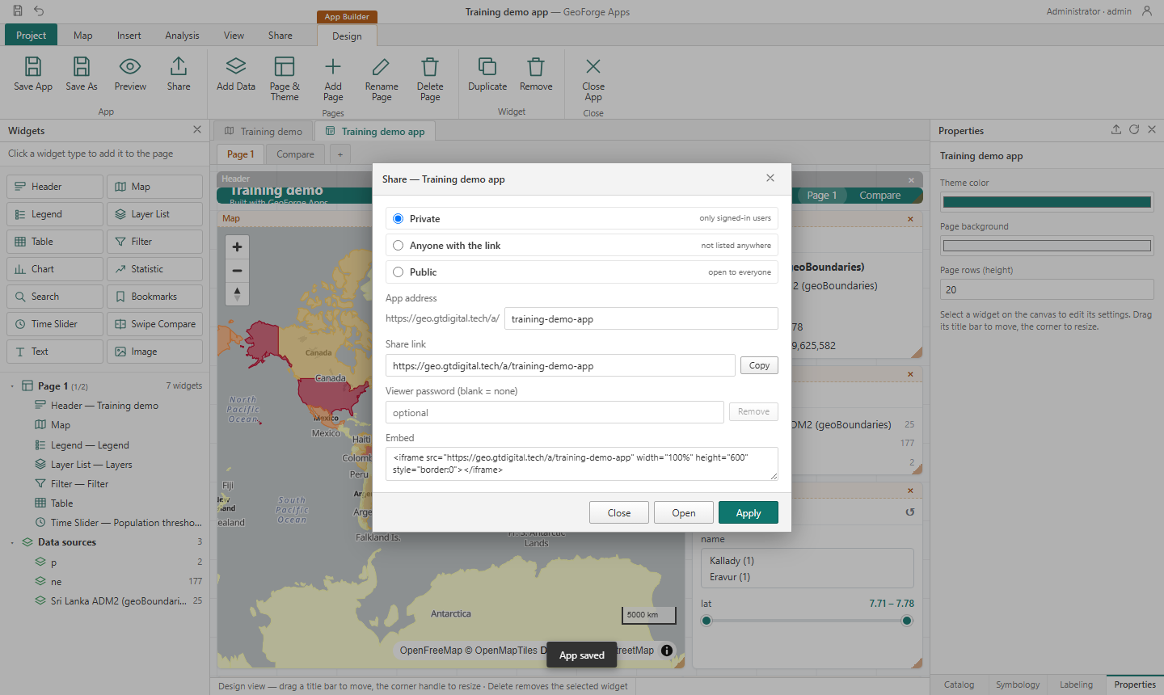Click the undo arrow in the title bar
Screen dimensions: 1164x695
coord(39,11)
